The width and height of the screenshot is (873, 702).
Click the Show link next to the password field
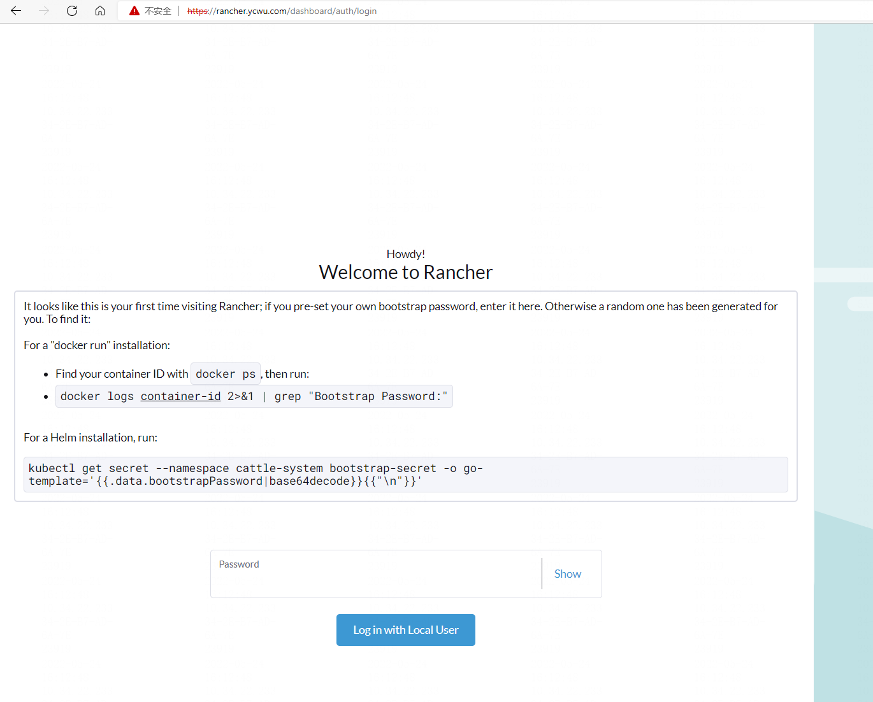point(566,573)
